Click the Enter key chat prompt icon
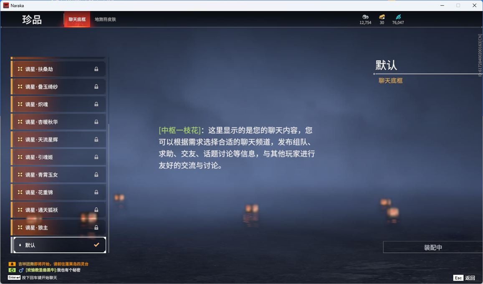Image resolution: width=483 pixels, height=284 pixels. 14,278
